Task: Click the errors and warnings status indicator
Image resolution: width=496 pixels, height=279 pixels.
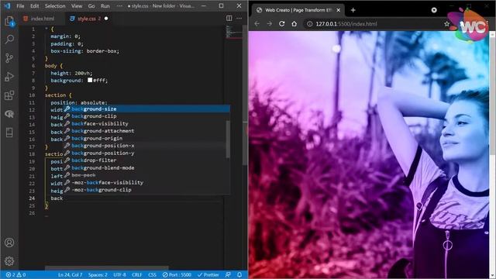Action: pos(15,274)
